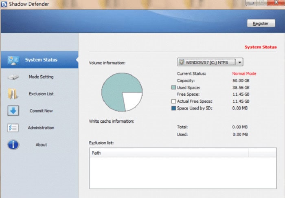Open the Administration section
285x198 pixels.
click(39, 128)
